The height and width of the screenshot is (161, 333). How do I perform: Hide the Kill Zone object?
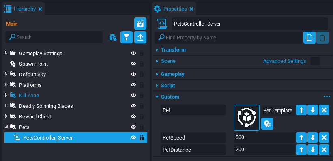[133, 95]
